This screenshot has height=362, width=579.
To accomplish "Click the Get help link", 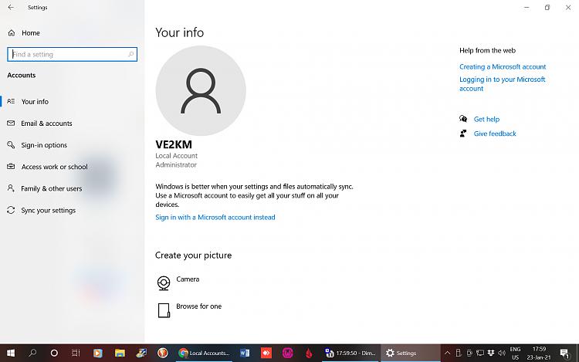I will coord(486,119).
